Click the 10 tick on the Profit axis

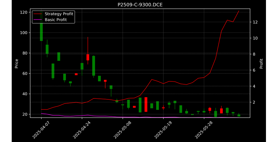pyautogui.click(x=255, y=38)
